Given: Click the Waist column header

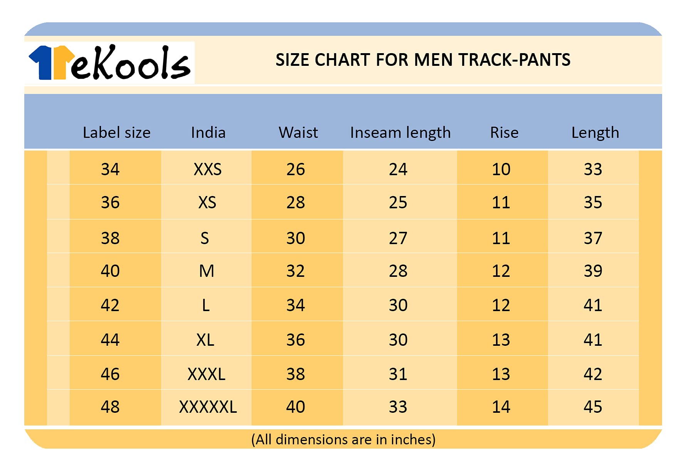Looking at the screenshot, I should pyautogui.click(x=298, y=133).
